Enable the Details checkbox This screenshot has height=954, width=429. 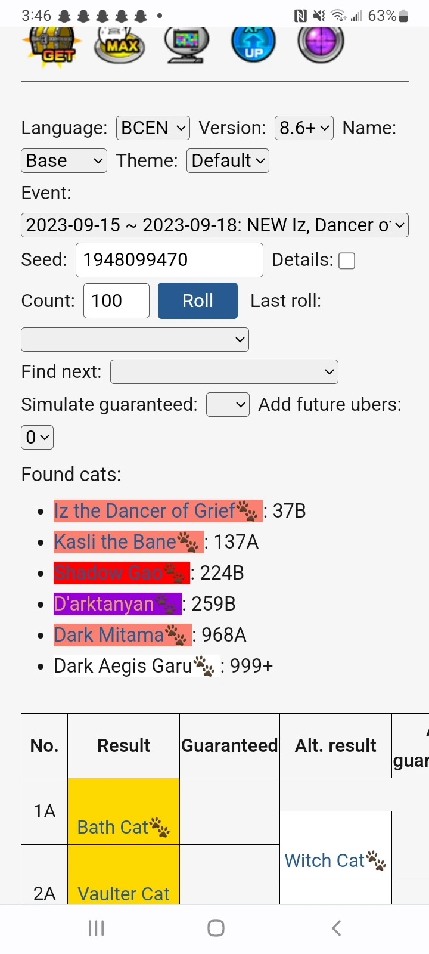tap(346, 260)
